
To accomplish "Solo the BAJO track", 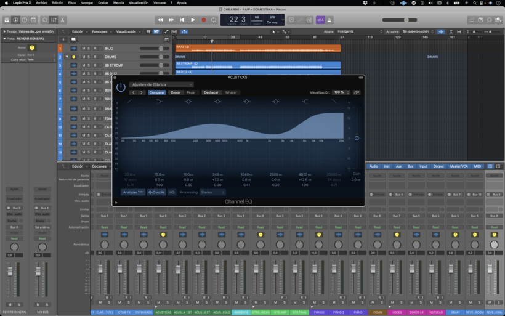I will [x=89, y=48].
